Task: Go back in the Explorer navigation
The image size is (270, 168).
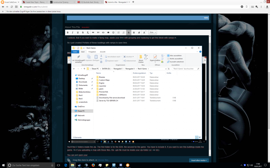Action: pyautogui.click(x=74, y=69)
